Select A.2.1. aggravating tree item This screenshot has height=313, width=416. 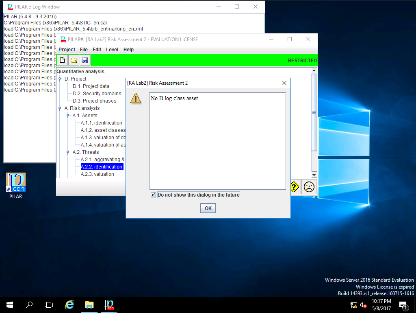point(103,160)
